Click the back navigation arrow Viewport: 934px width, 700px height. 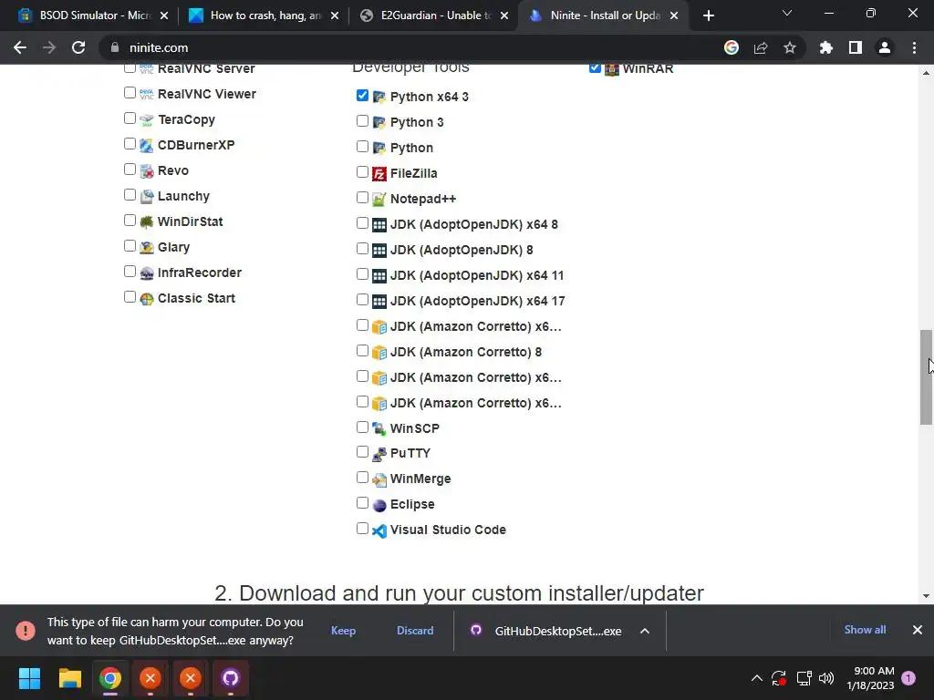[x=20, y=47]
